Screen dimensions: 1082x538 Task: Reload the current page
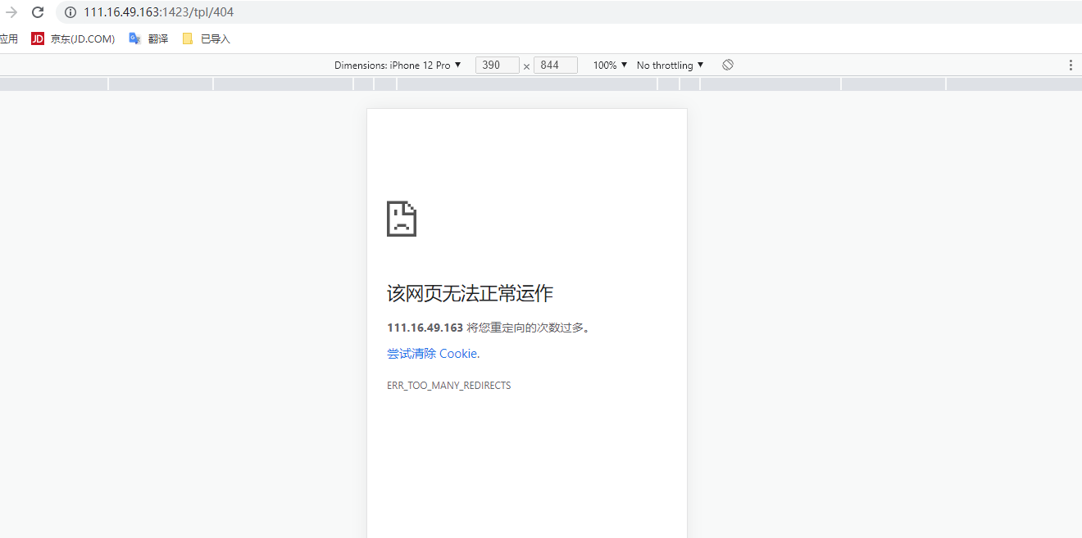[38, 12]
